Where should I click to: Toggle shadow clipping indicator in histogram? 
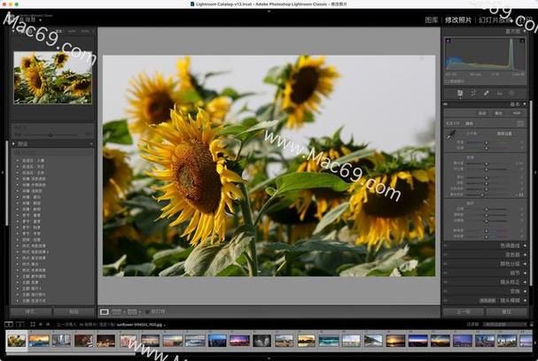[448, 41]
